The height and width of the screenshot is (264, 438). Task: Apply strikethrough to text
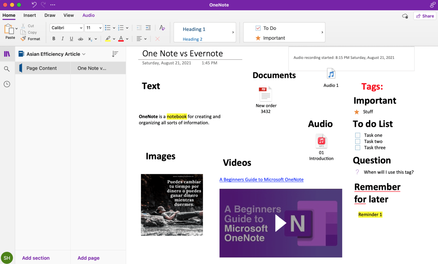81,39
